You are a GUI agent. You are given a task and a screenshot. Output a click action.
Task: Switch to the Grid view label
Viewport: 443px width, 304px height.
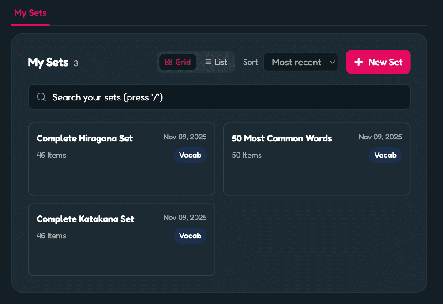183,62
